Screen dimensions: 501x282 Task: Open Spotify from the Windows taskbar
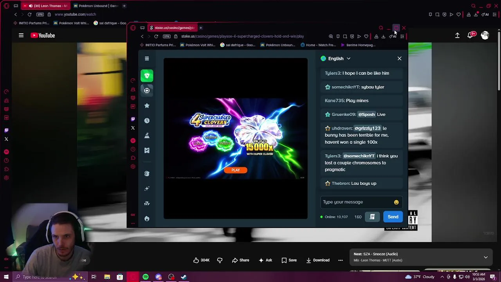[146, 277]
